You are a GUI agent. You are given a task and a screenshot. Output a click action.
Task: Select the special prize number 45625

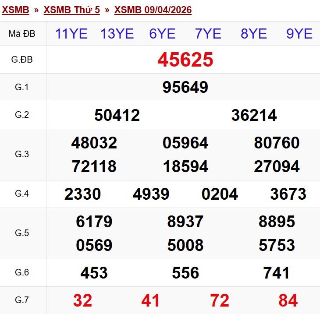185,60
